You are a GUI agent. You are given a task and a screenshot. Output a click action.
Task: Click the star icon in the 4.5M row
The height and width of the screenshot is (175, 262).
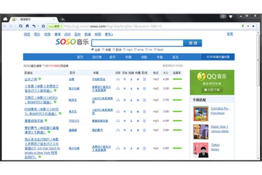[138, 148]
